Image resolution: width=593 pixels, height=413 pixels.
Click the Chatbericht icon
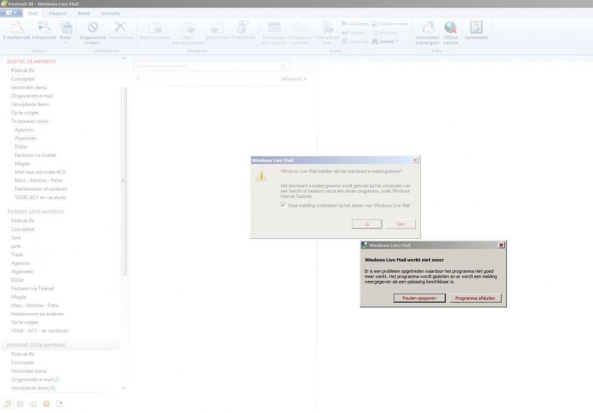243,27
